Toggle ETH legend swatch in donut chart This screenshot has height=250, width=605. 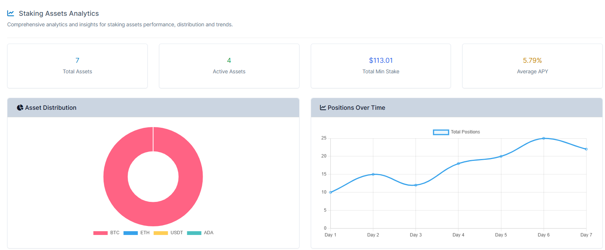tap(130, 233)
